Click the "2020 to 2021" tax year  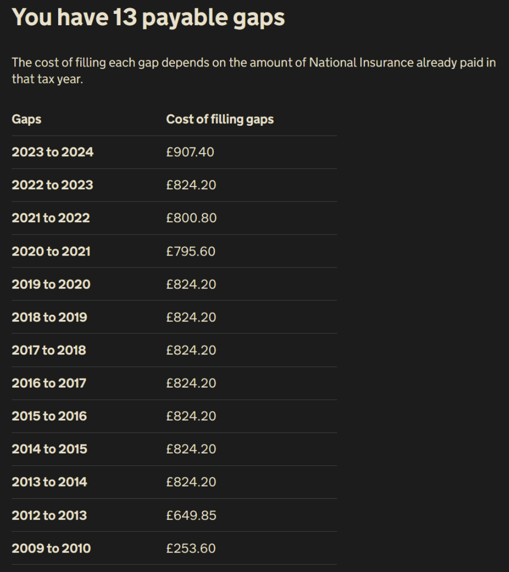(x=51, y=251)
